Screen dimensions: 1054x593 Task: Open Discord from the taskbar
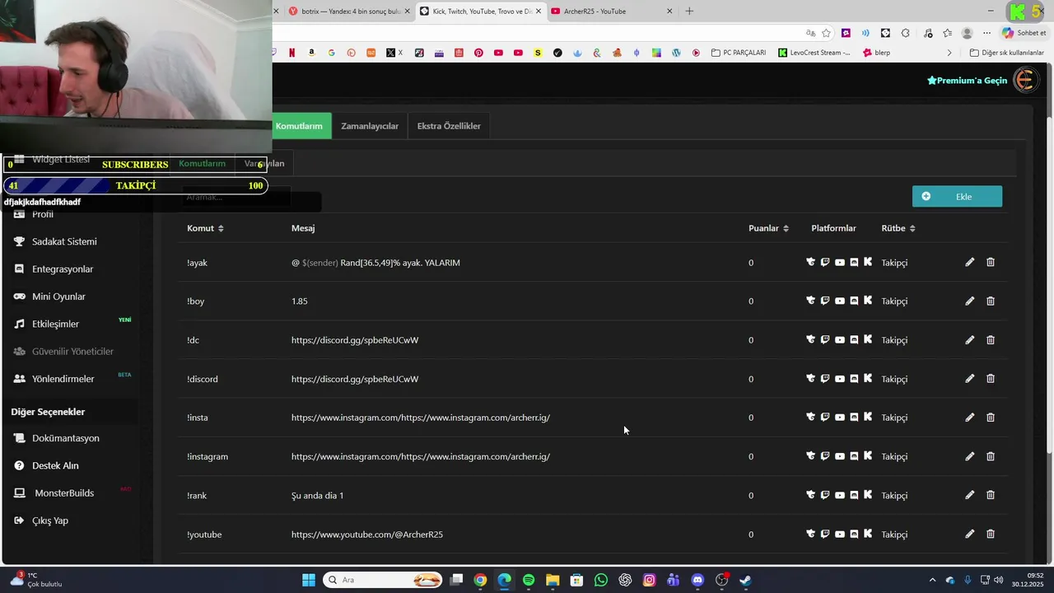point(697,580)
